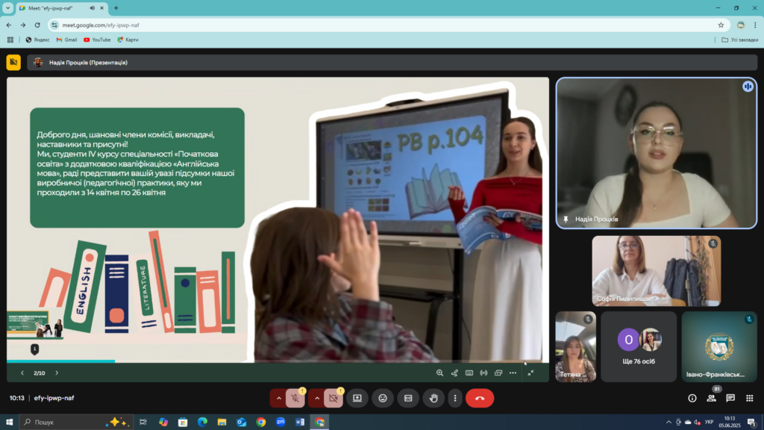This screenshot has height=430, width=764.
Task: Expand video settings arrow beside camera
Action: pyautogui.click(x=316, y=399)
